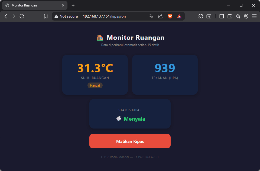Open Brave Rewards triangle icon
This screenshot has width=260, height=171.
[179, 16]
